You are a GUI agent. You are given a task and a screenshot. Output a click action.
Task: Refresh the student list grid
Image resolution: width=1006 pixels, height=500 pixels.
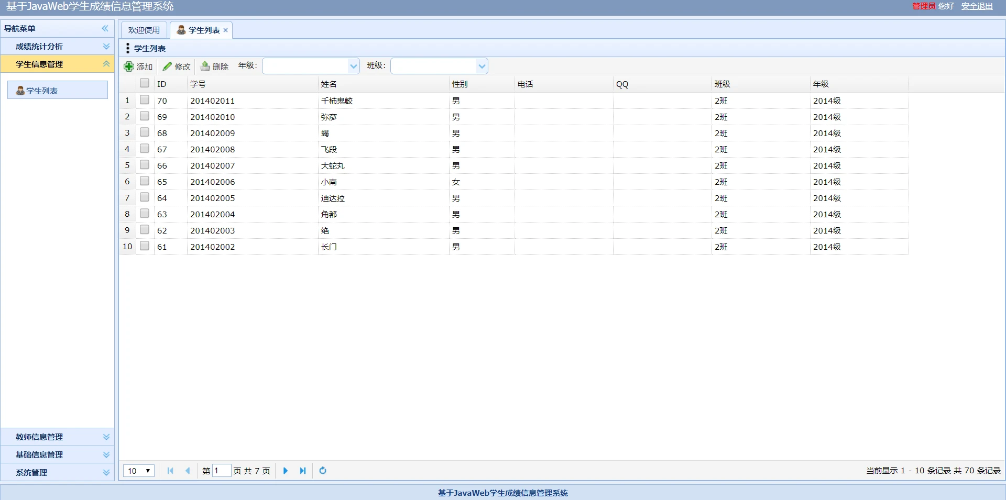coord(323,471)
